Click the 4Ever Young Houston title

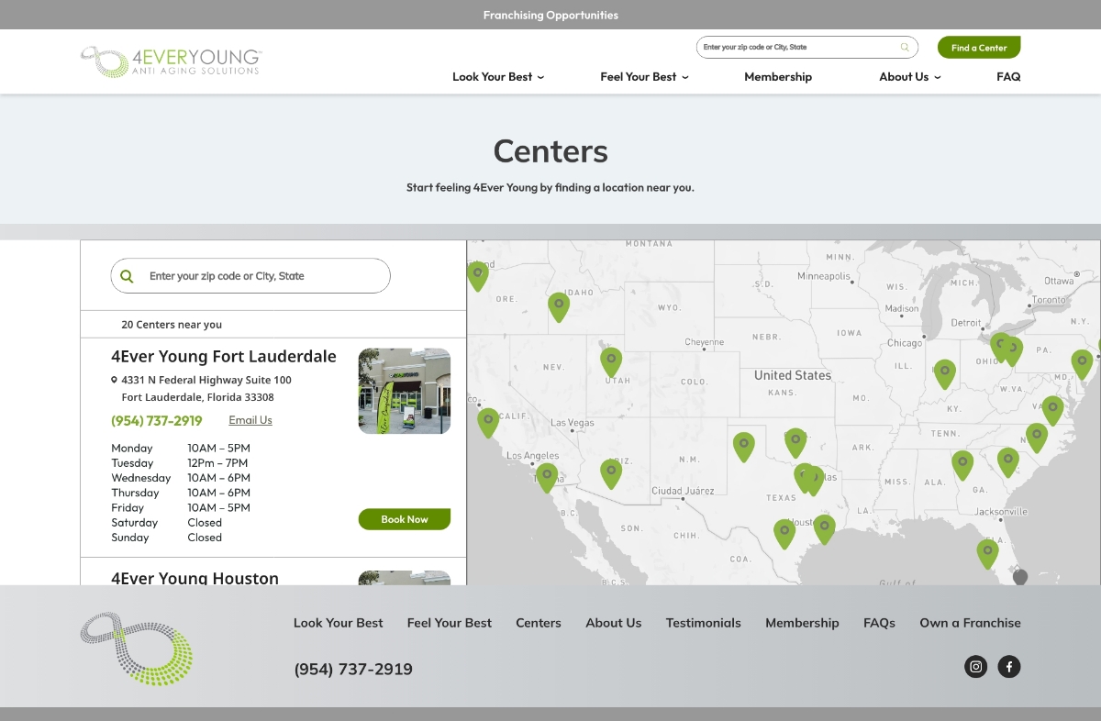195,578
